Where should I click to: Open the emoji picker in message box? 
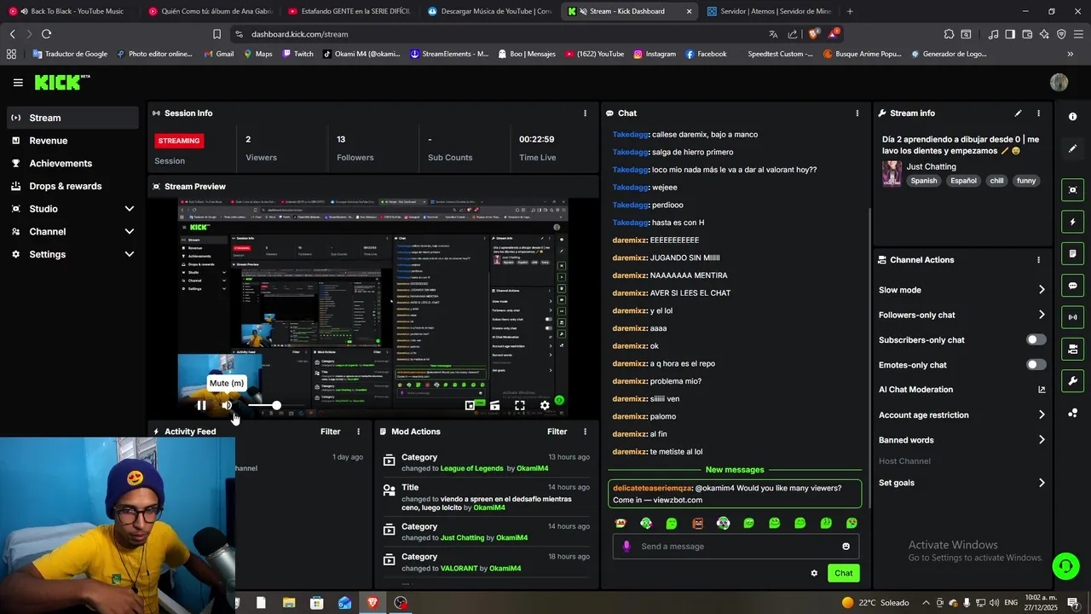(x=846, y=547)
